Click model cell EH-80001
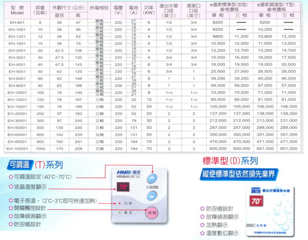The image size is (308, 240). coord(17,142)
